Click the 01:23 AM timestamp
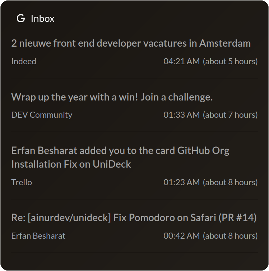The height and width of the screenshot is (271, 269). click(181, 182)
